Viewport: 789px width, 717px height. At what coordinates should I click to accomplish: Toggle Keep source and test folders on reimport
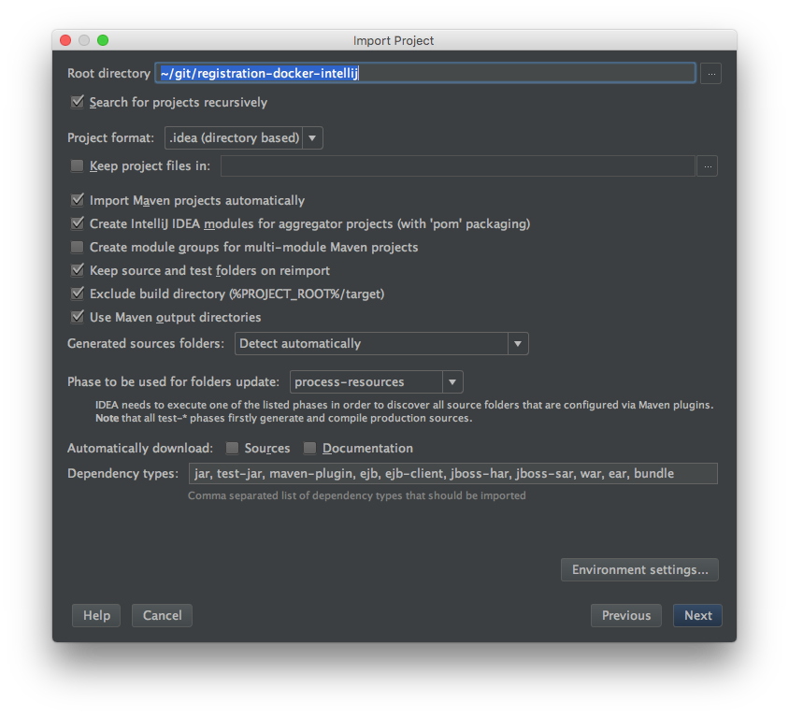coord(78,270)
